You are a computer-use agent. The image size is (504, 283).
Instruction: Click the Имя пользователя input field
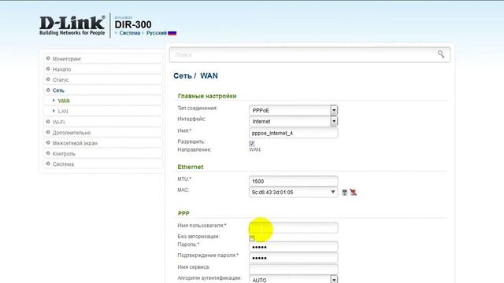click(x=293, y=228)
